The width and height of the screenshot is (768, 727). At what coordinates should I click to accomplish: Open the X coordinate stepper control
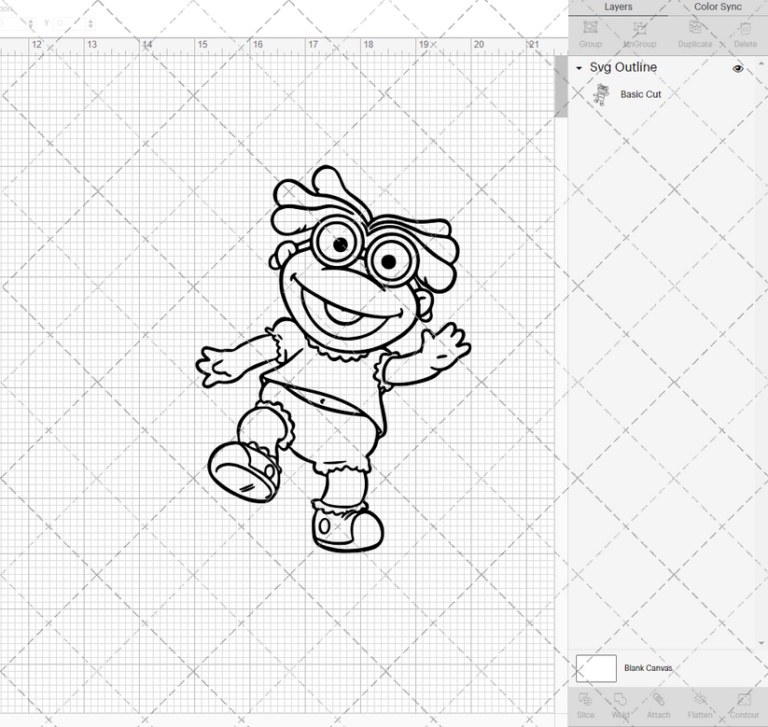(x=31, y=23)
